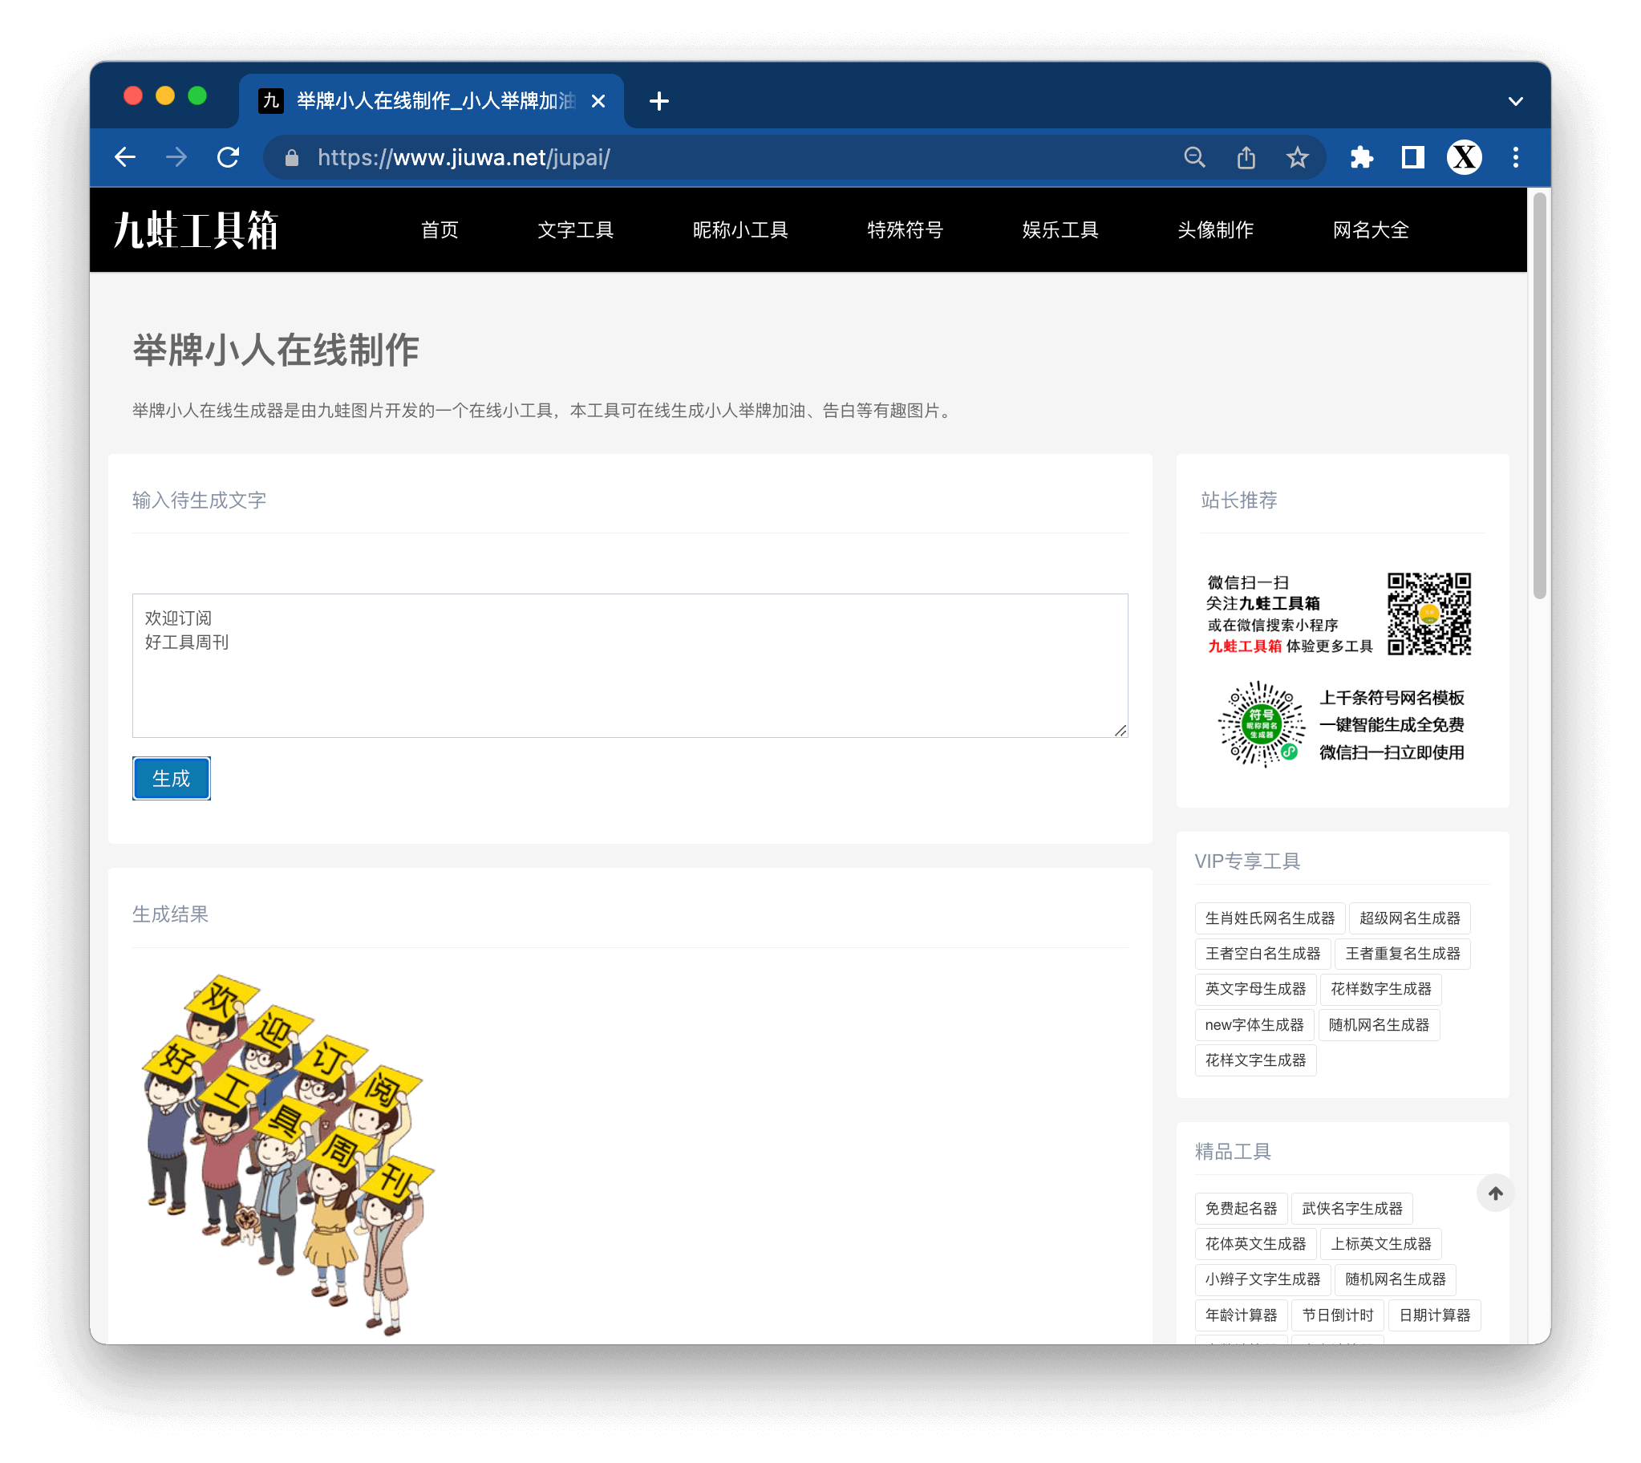This screenshot has height=1463, width=1641.
Task: Open 日期计算器 link
Action: [x=1433, y=1315]
